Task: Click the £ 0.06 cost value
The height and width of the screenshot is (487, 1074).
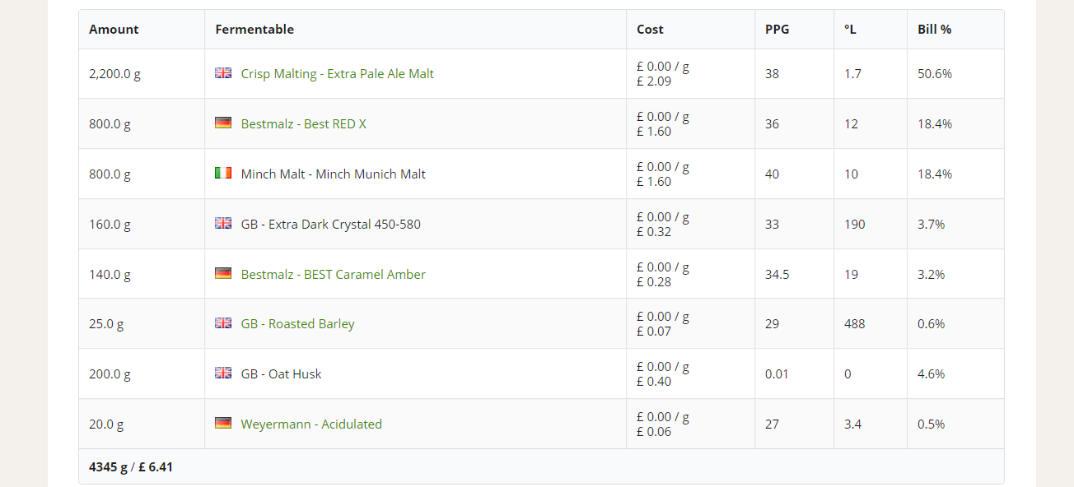Action: click(x=654, y=431)
